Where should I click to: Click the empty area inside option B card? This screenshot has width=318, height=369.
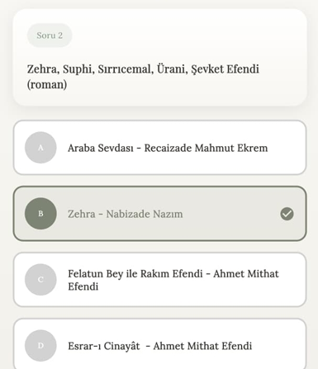click(x=231, y=214)
